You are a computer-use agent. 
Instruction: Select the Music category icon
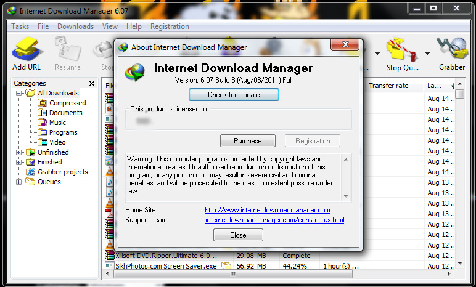42,123
